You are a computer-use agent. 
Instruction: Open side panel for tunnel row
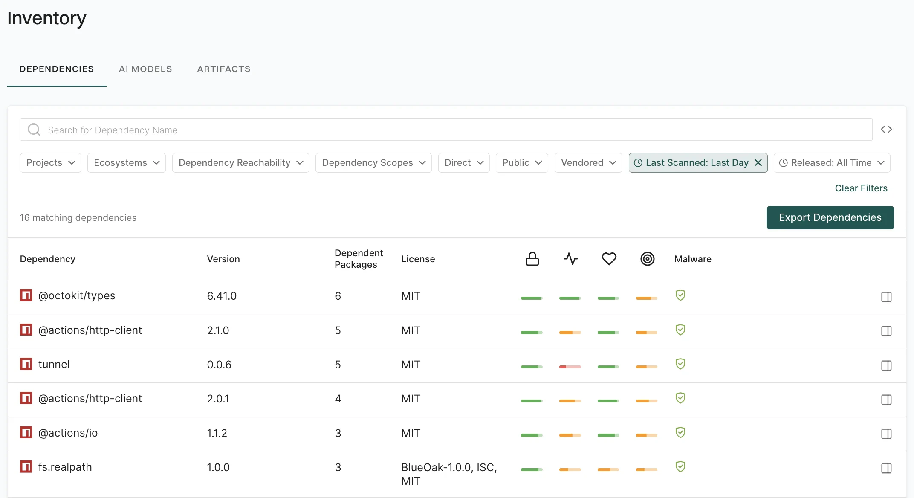click(886, 365)
